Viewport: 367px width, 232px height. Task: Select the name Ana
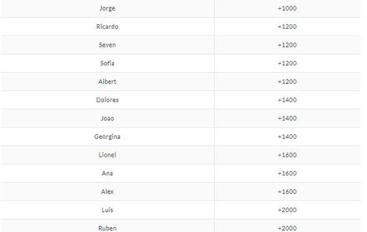(107, 174)
